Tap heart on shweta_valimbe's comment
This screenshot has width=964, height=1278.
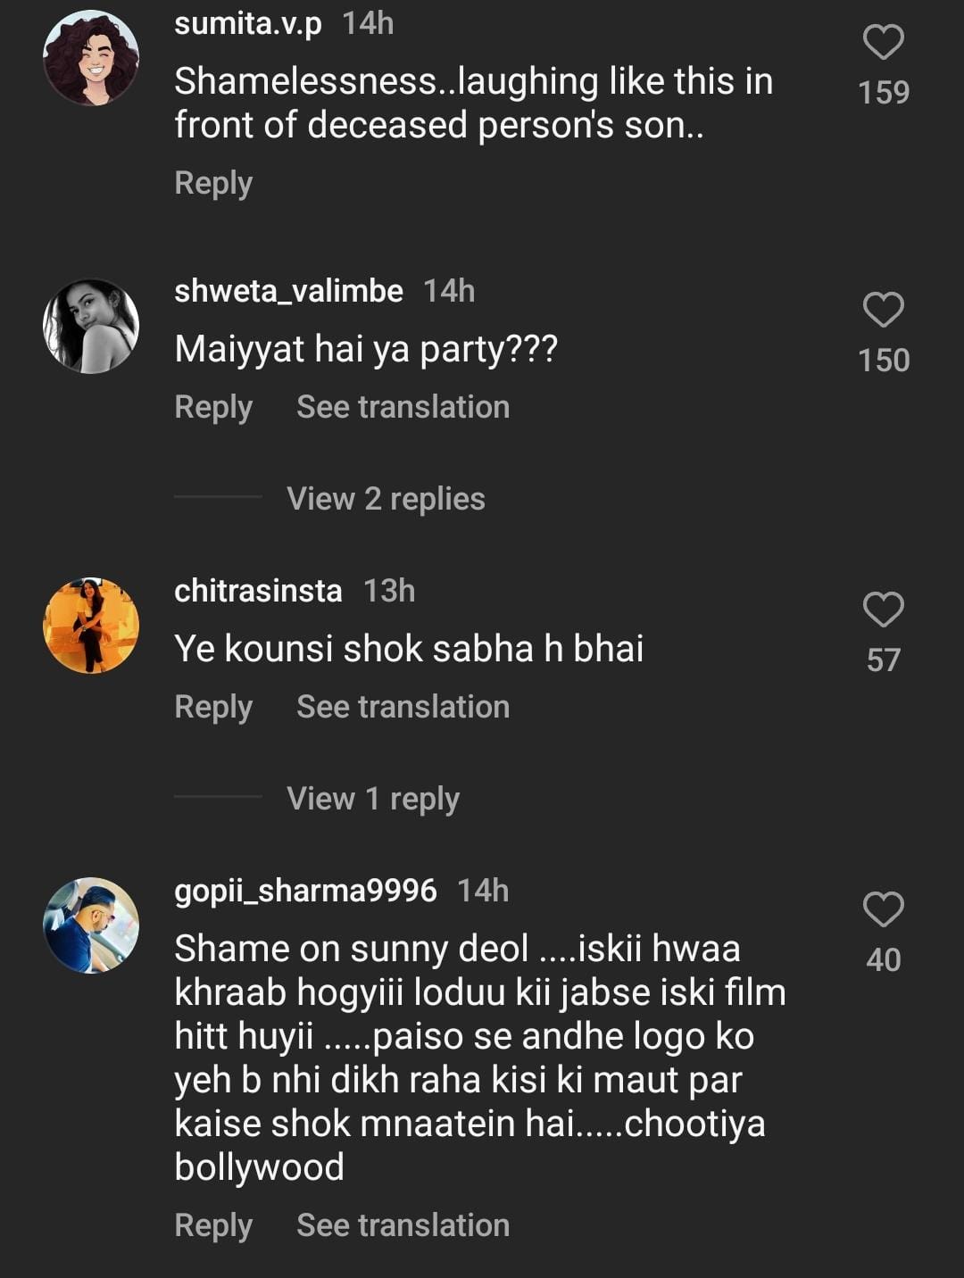[x=883, y=310]
